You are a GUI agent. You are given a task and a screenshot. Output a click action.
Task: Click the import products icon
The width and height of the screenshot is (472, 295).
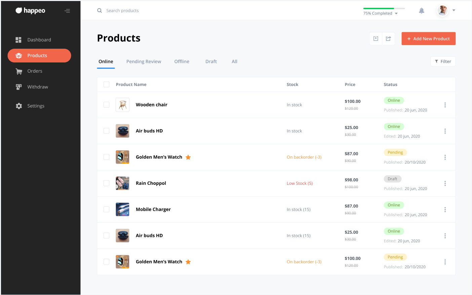coord(376,38)
